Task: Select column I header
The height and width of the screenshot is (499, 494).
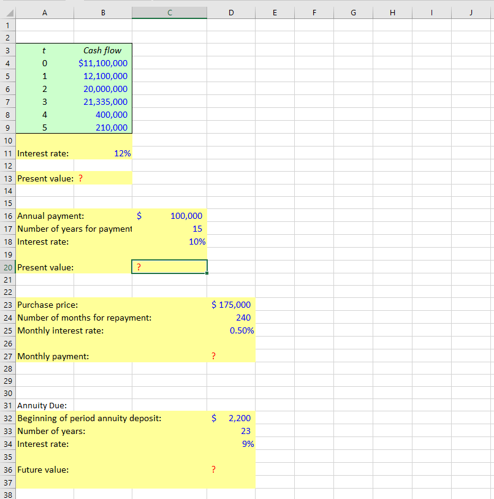Action: [431, 13]
